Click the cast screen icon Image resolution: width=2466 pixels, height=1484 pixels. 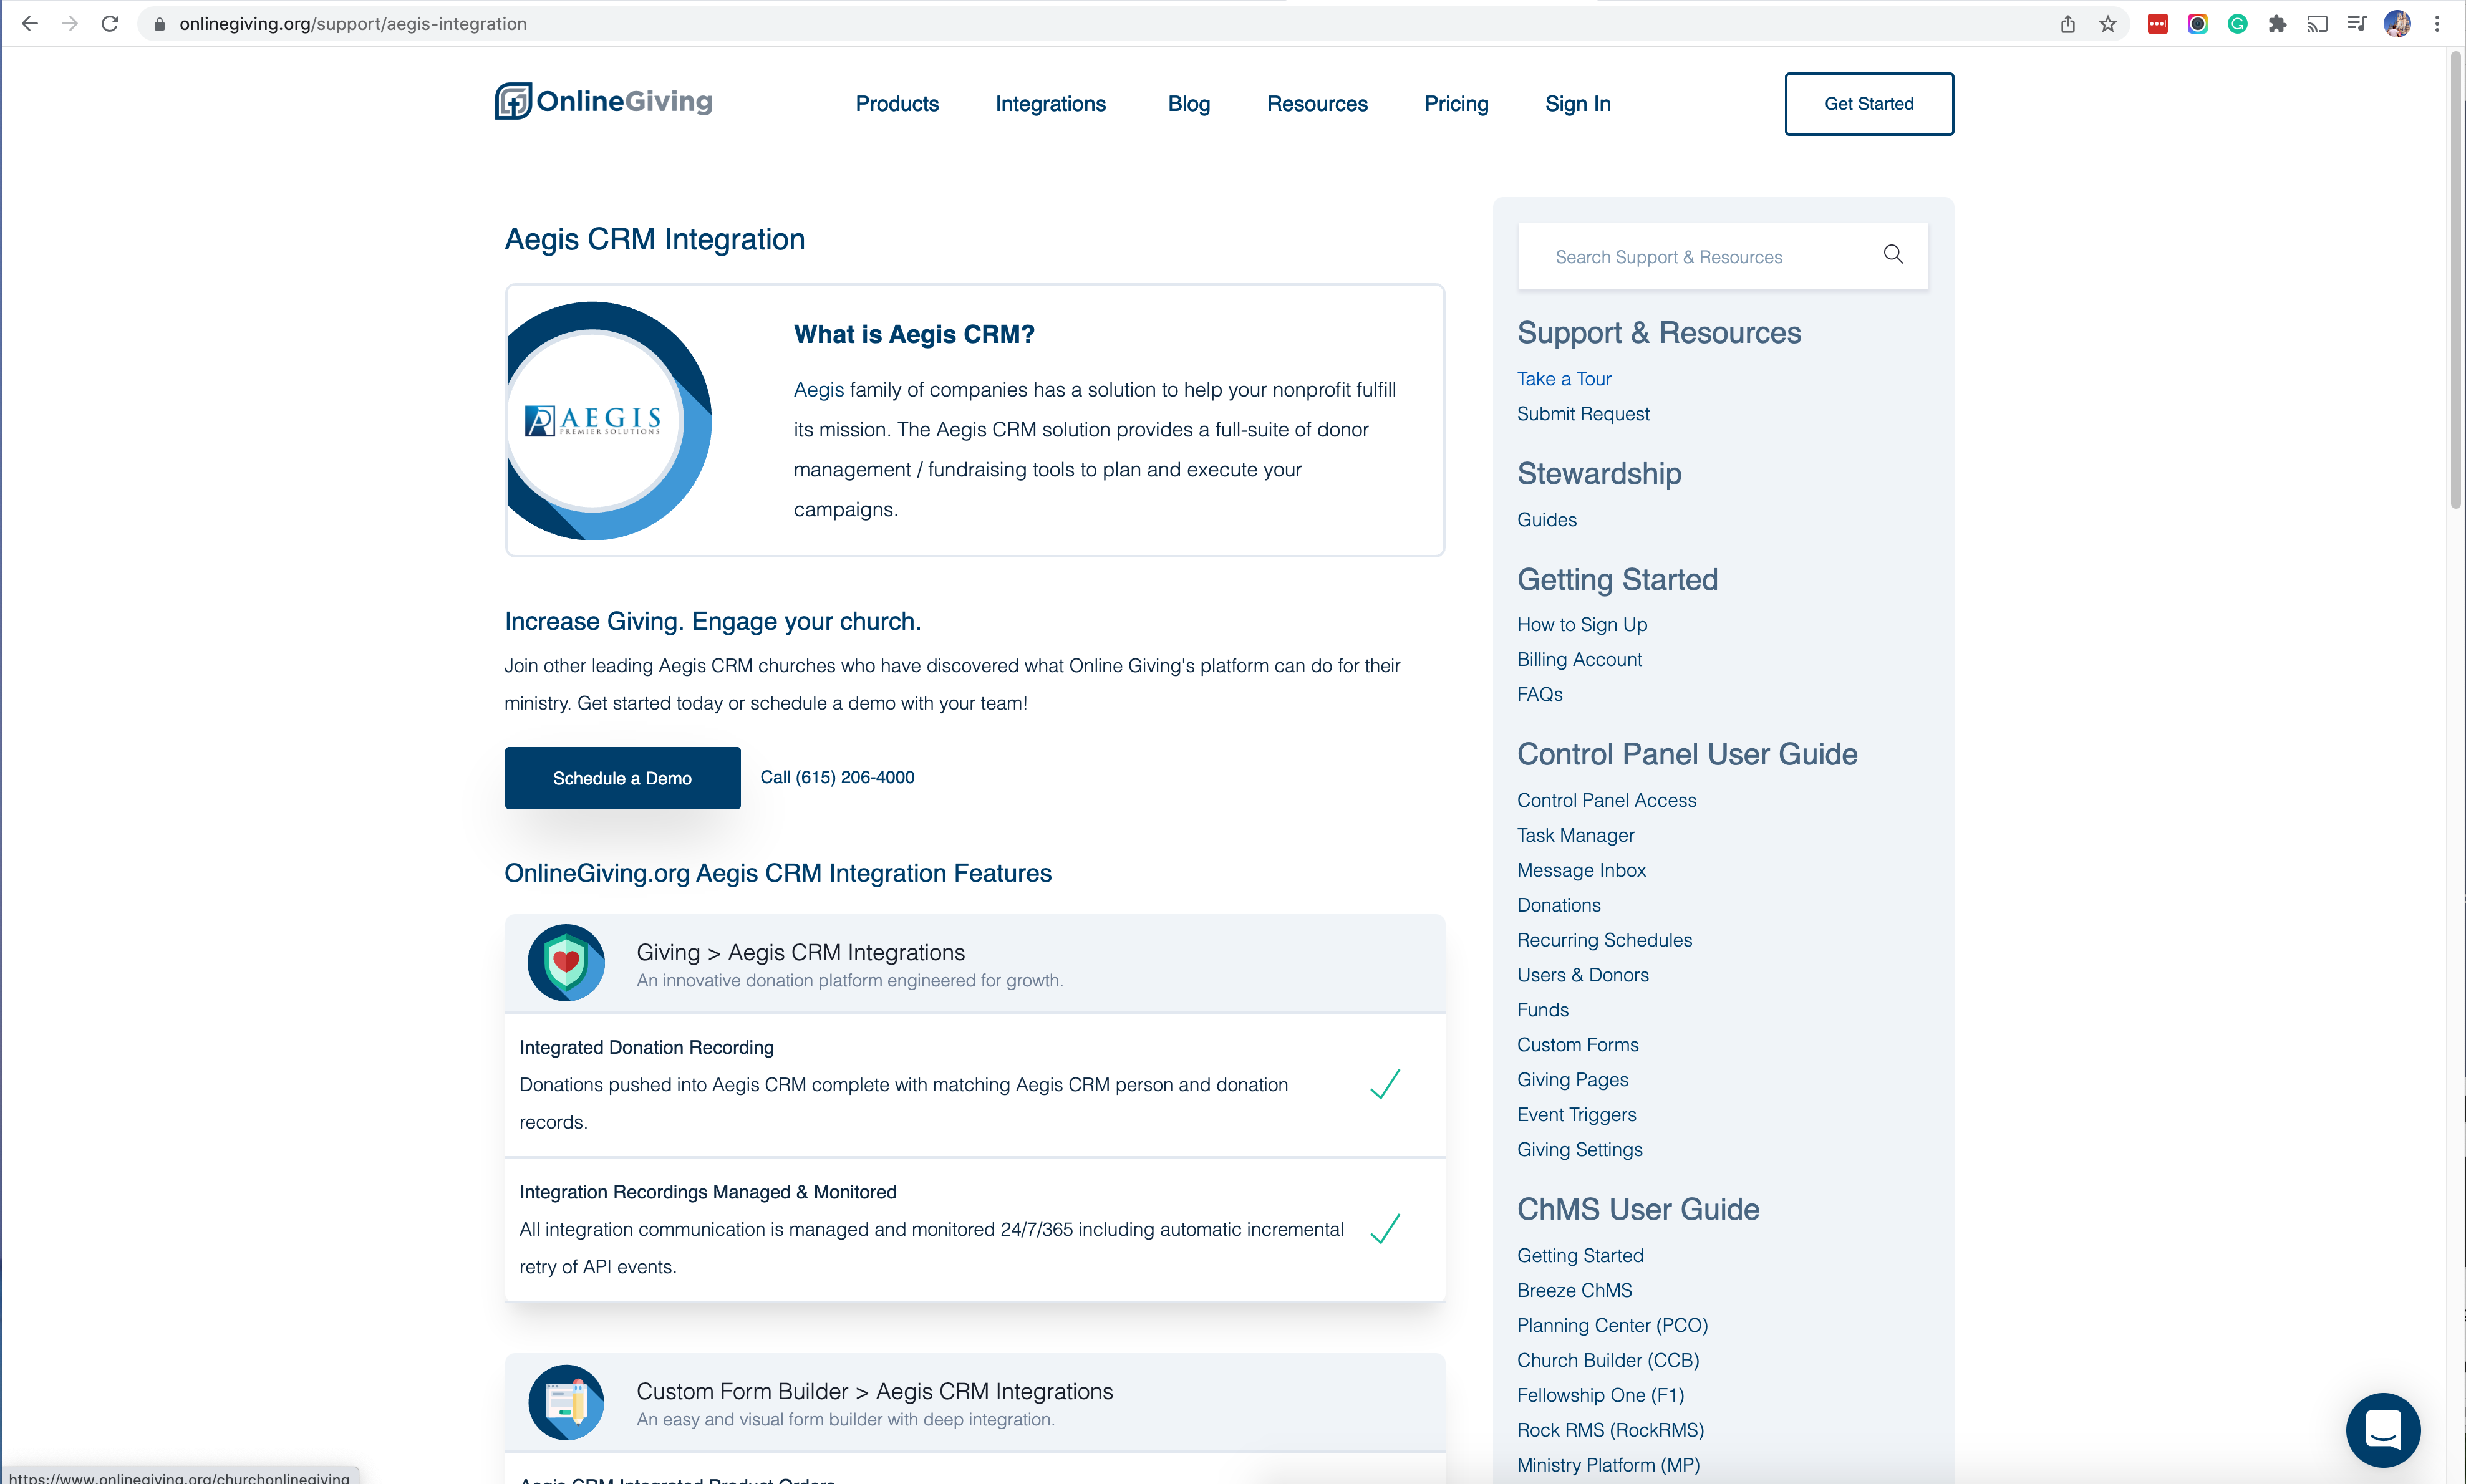coord(2317,24)
